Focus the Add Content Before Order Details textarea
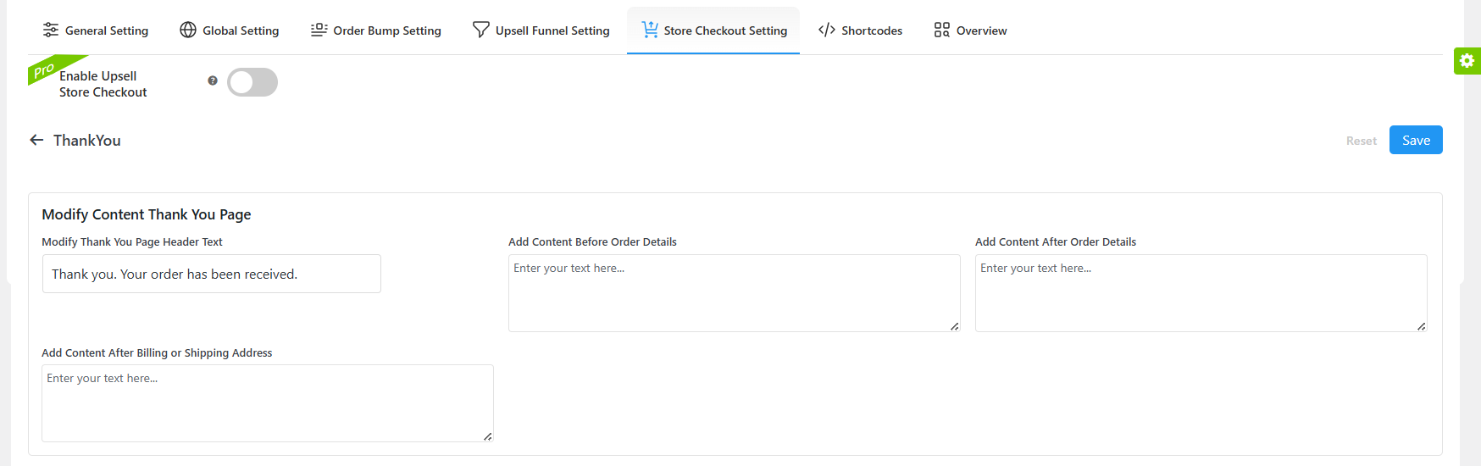This screenshot has height=466, width=1481. click(735, 293)
